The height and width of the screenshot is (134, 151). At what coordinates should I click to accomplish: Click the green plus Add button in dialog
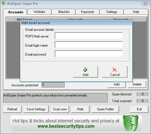[x=85, y=72]
